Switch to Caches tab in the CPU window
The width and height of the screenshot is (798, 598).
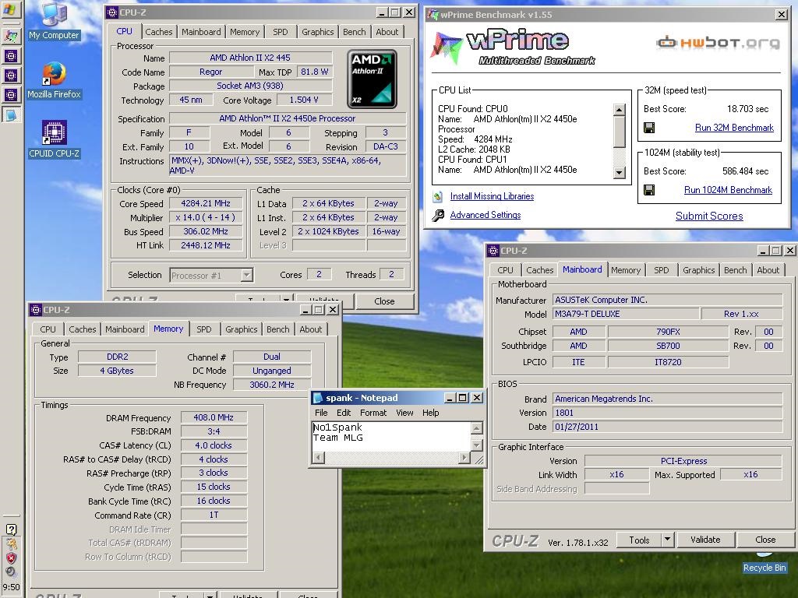159,31
